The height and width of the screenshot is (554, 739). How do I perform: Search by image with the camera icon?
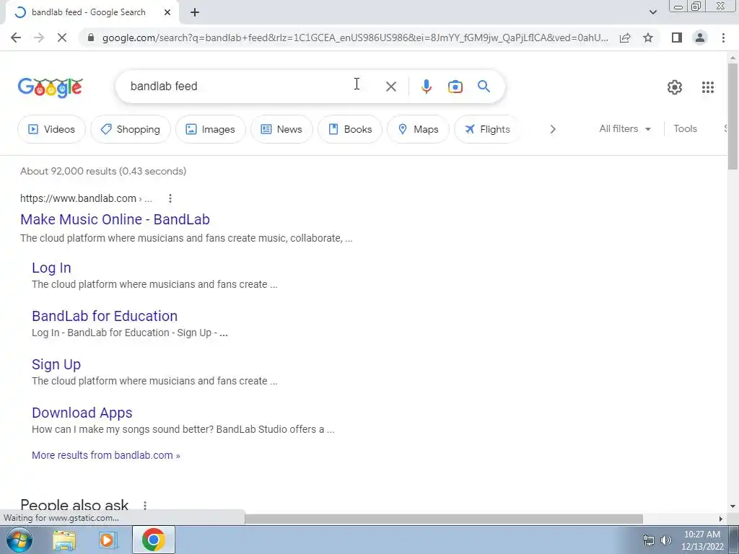pos(455,87)
